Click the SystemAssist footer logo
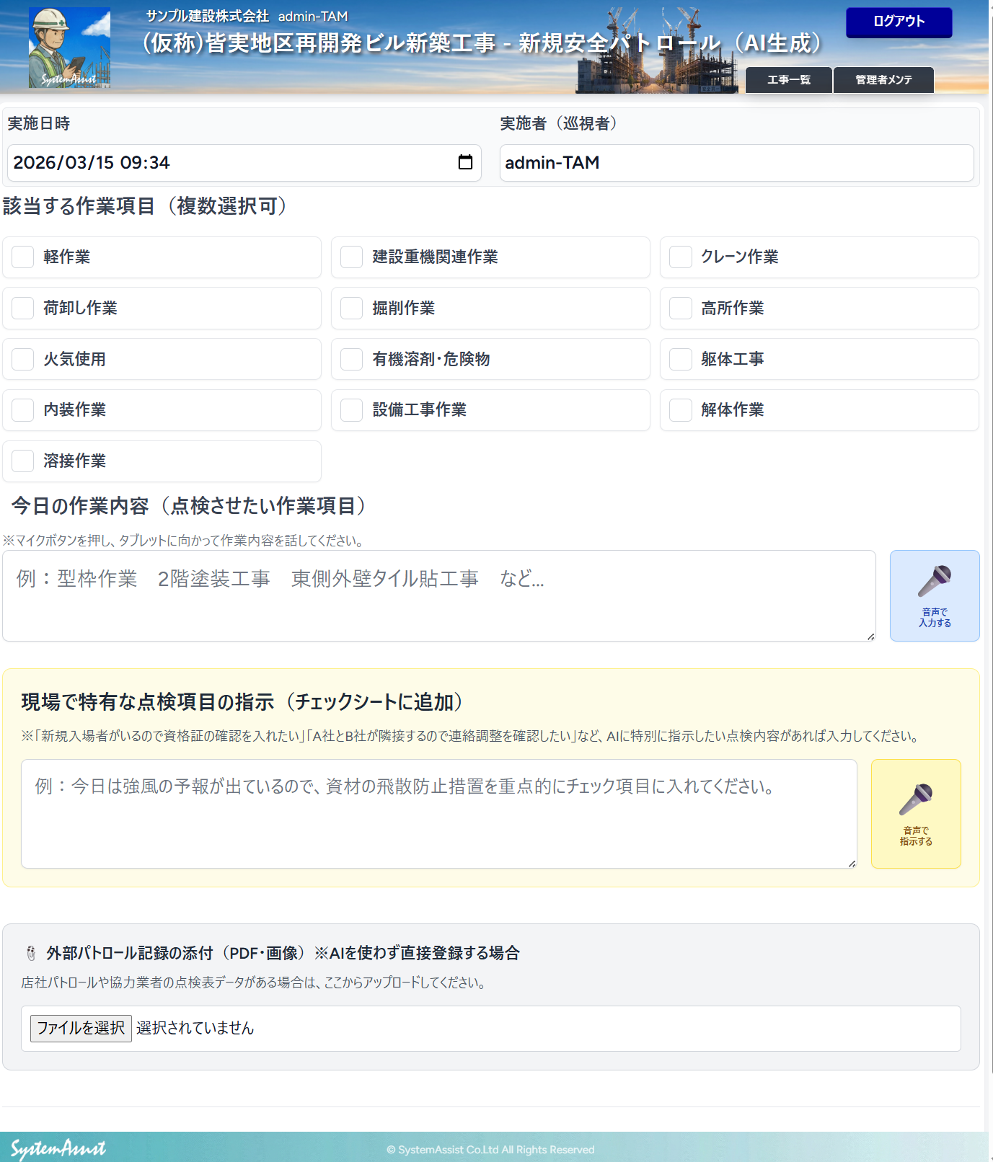 (58, 1148)
